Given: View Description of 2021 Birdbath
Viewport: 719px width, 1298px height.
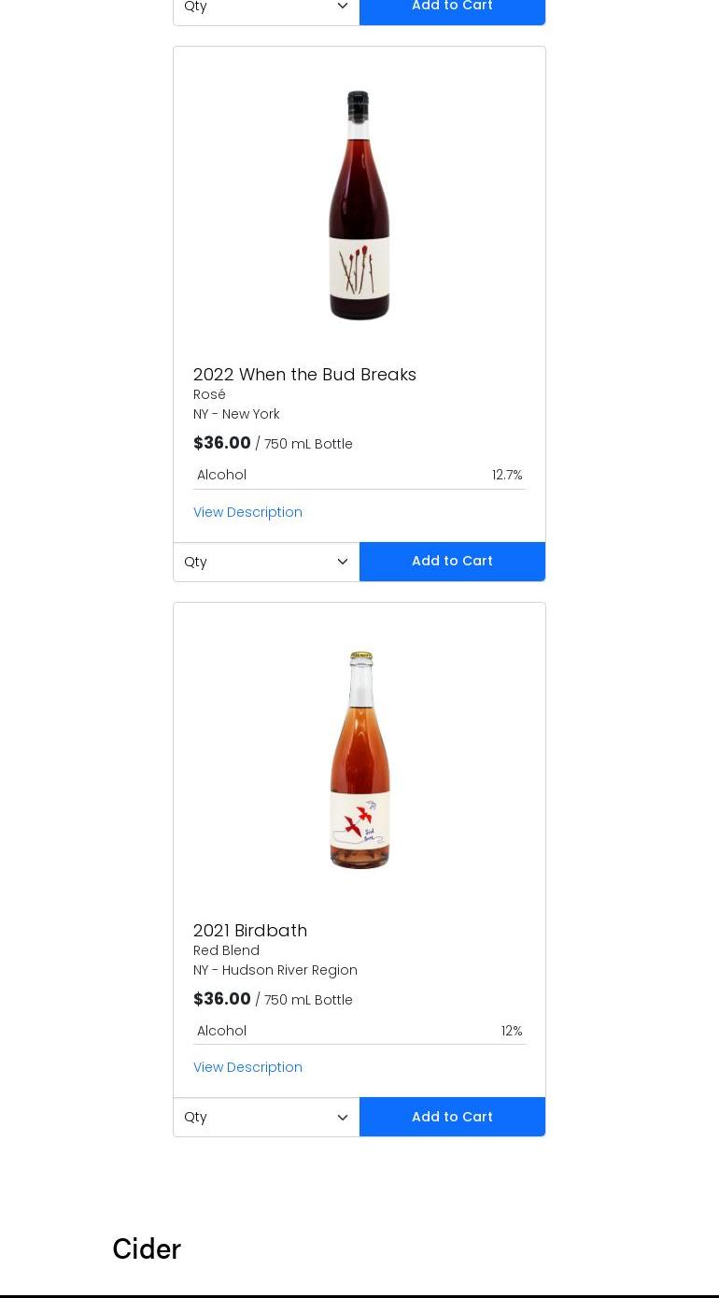Looking at the screenshot, I should point(247,1067).
